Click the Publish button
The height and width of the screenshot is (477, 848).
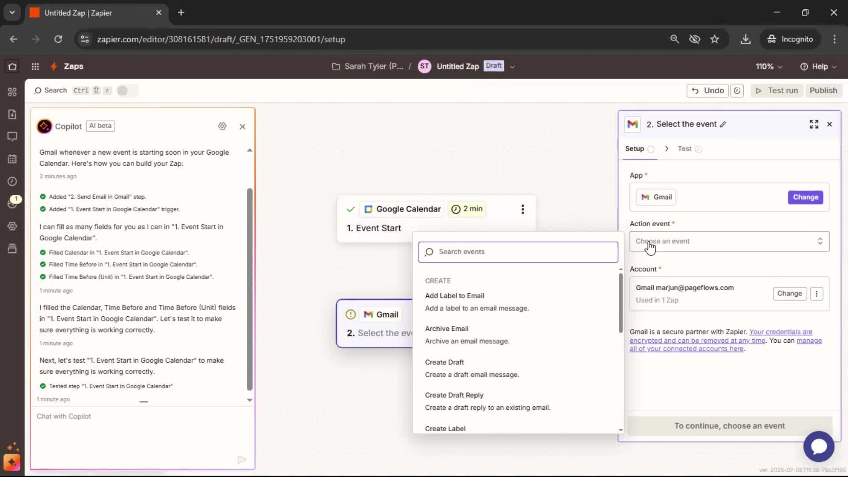point(823,91)
